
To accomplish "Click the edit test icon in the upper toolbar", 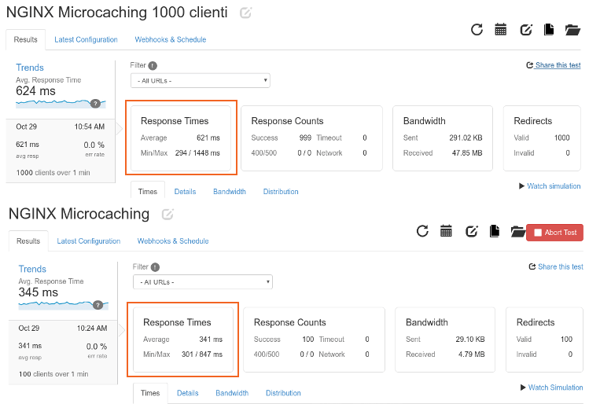I will (x=526, y=29).
